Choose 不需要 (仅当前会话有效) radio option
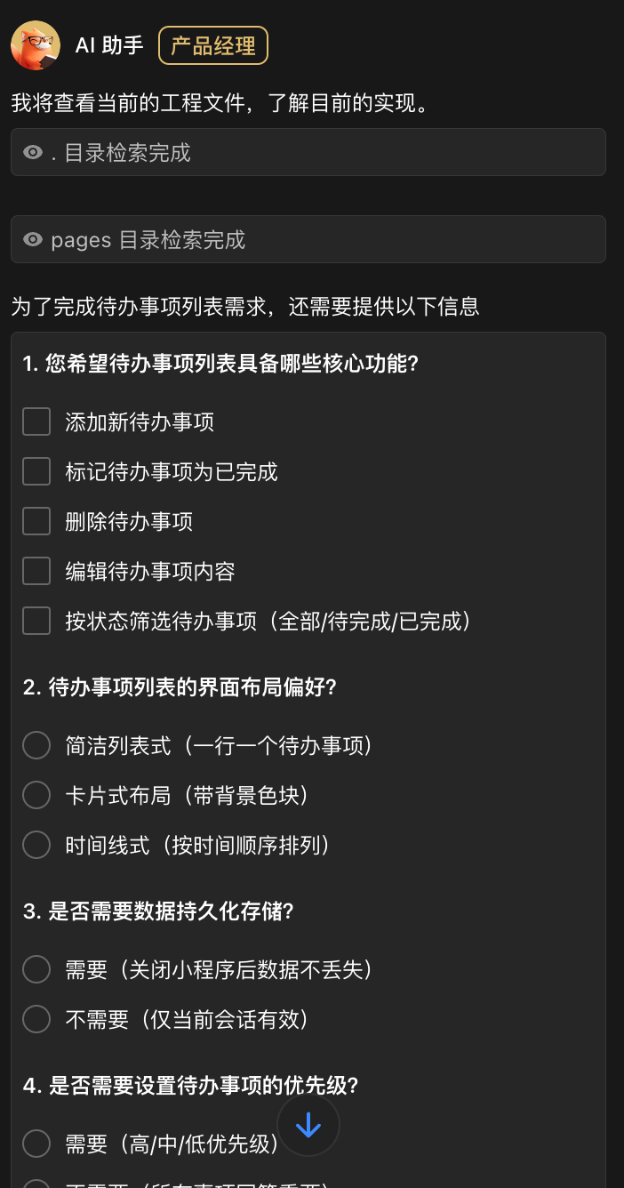 point(36,1019)
